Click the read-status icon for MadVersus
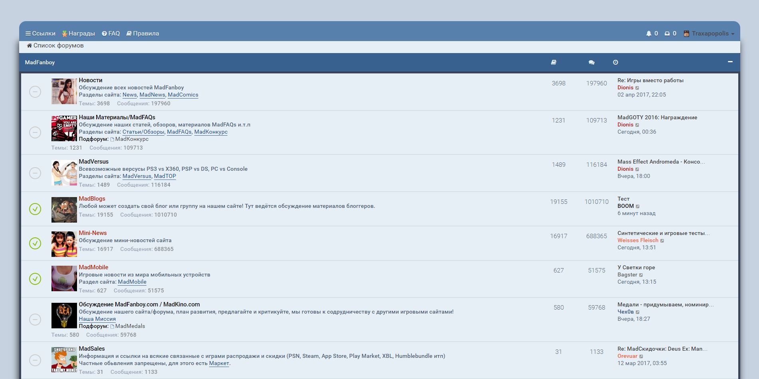759x379 pixels. click(x=35, y=173)
